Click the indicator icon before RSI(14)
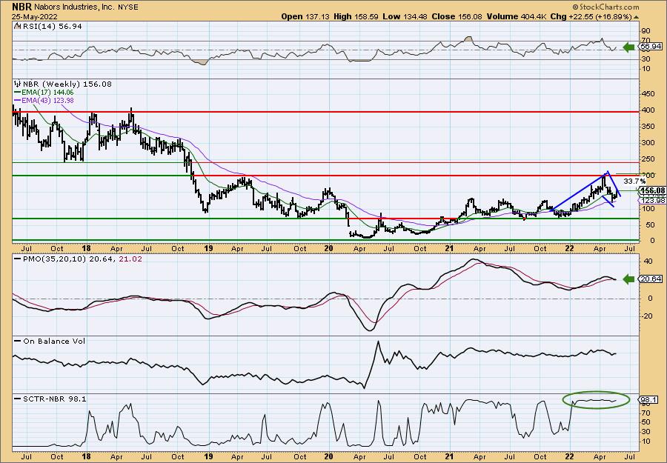667x463 pixels. pos(17,26)
